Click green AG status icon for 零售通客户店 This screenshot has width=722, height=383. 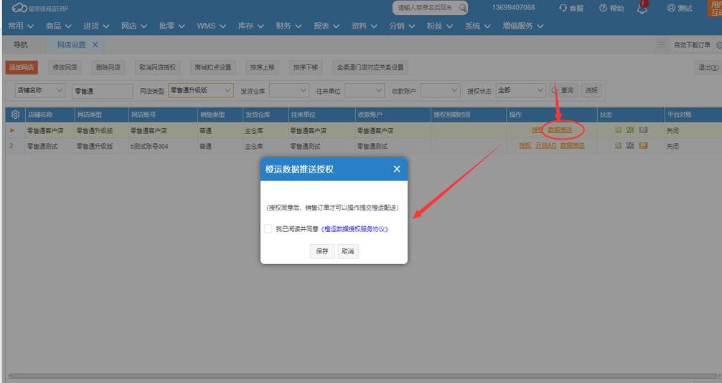pos(630,130)
